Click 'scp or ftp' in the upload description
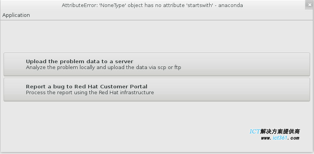The image size is (314, 154). click(x=169, y=68)
